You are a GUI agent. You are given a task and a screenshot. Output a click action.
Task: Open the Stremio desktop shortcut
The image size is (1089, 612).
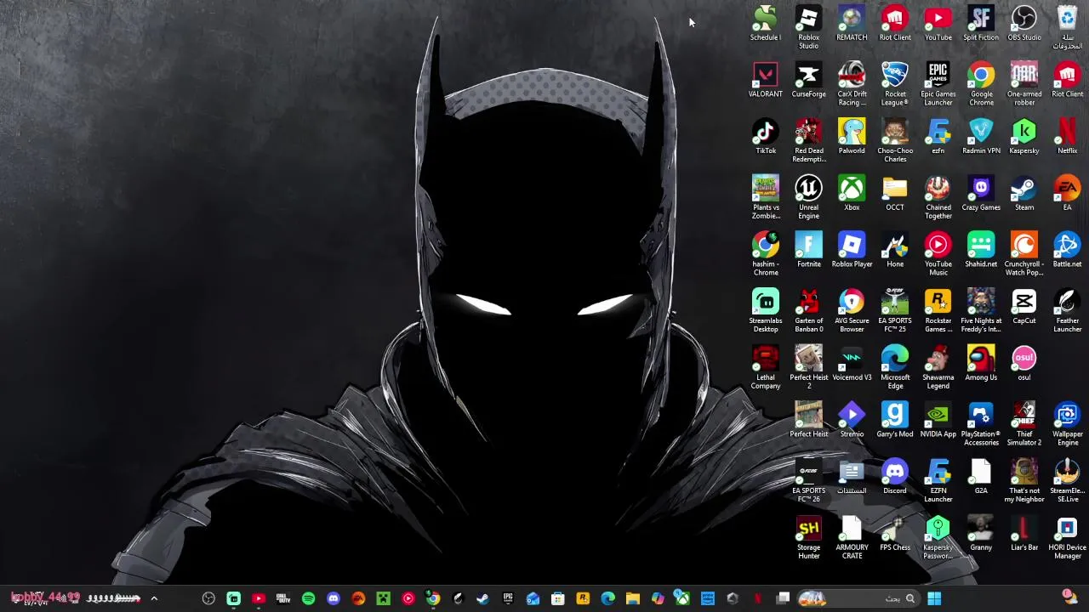[852, 421]
